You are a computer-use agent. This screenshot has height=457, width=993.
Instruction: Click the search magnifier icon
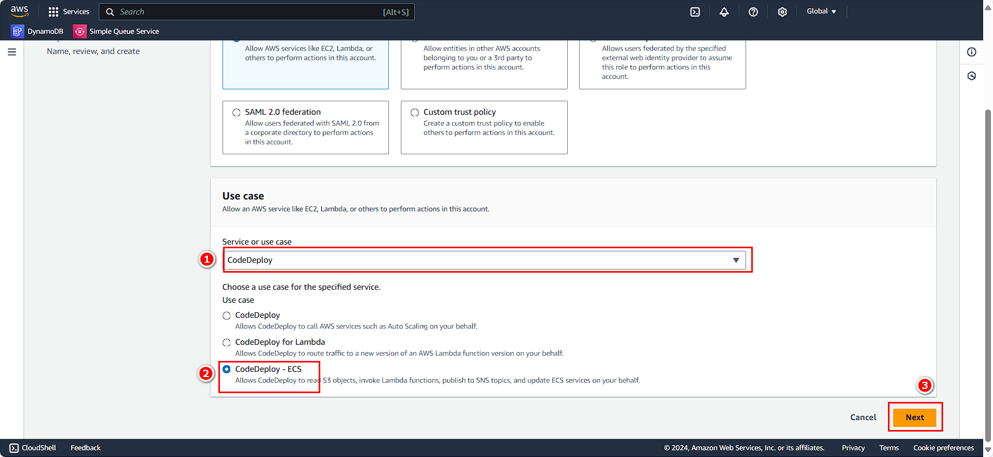110,12
